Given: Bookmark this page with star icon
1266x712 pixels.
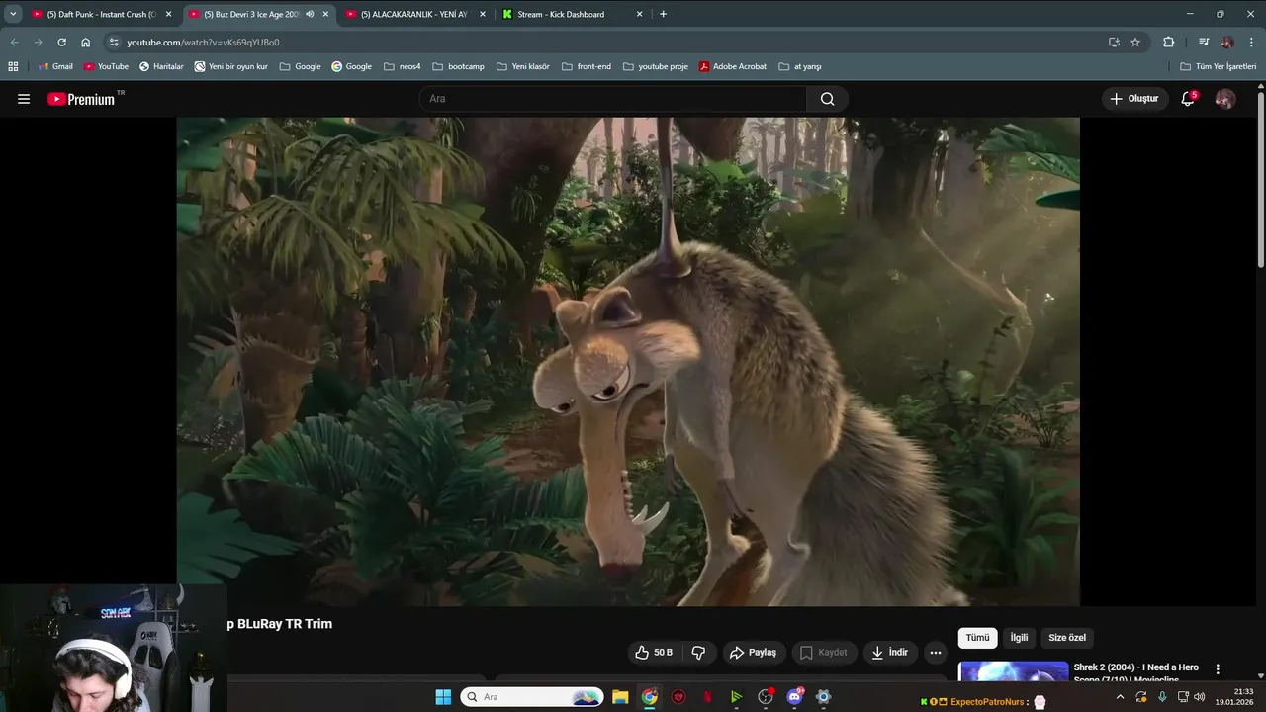Looking at the screenshot, I should click(1135, 43).
